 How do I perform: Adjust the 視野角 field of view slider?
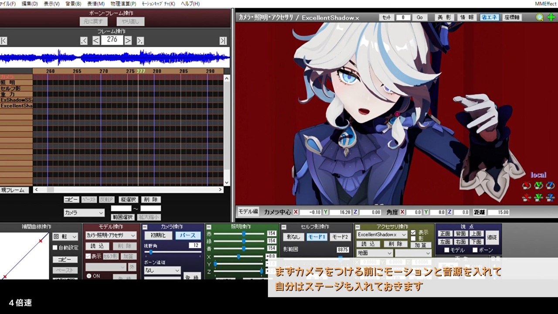(x=173, y=252)
